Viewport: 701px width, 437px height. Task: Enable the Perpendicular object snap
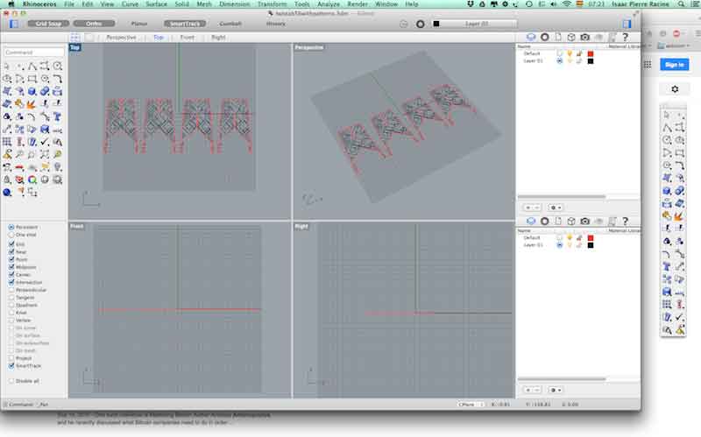point(11,290)
